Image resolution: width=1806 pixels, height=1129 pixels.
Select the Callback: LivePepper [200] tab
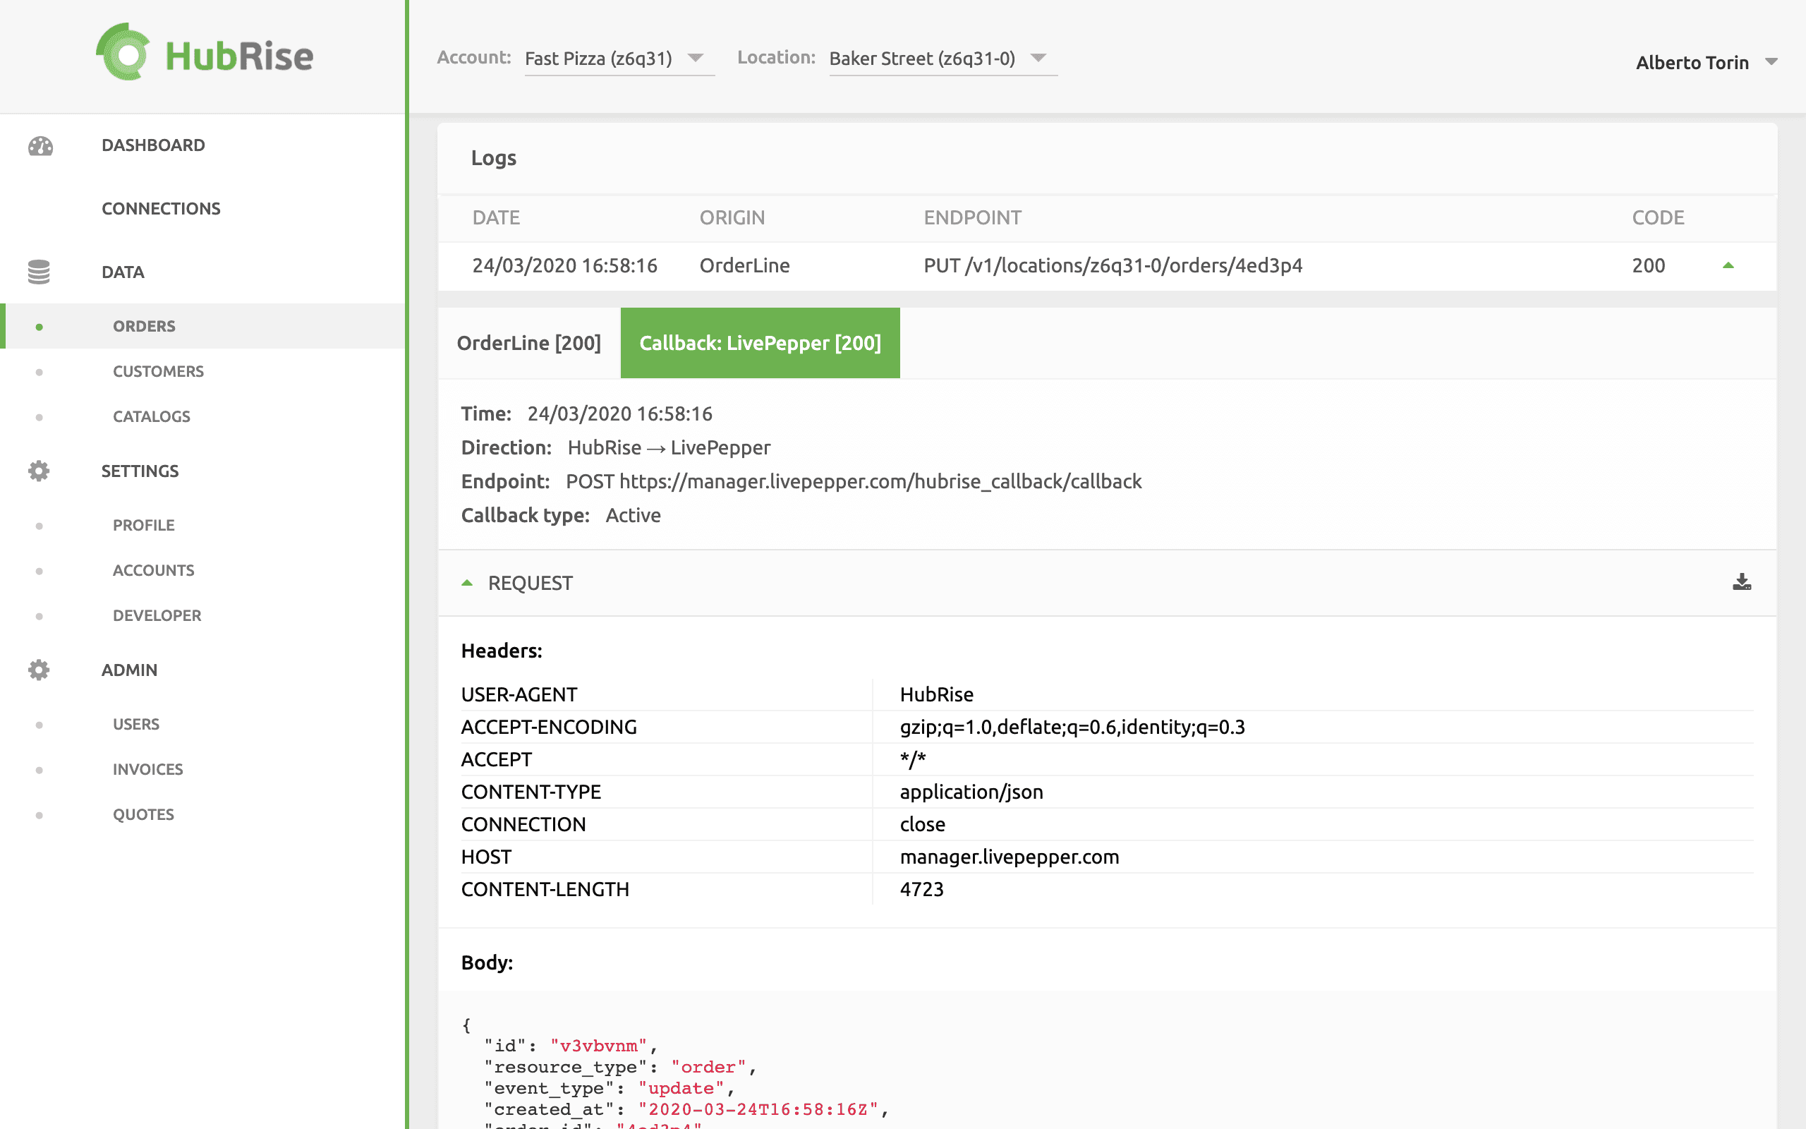760,343
